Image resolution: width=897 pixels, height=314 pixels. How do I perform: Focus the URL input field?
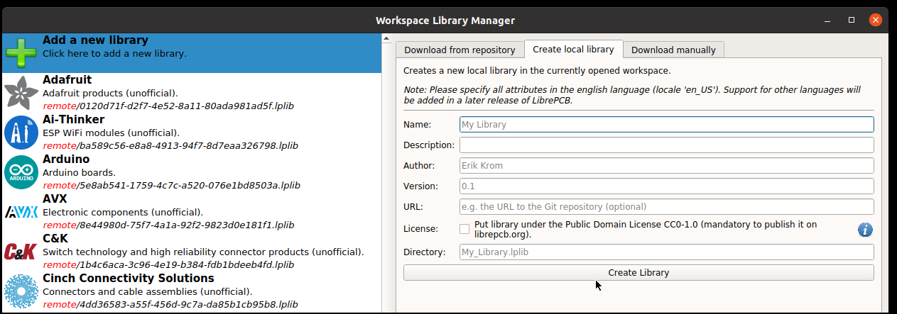[666, 206]
